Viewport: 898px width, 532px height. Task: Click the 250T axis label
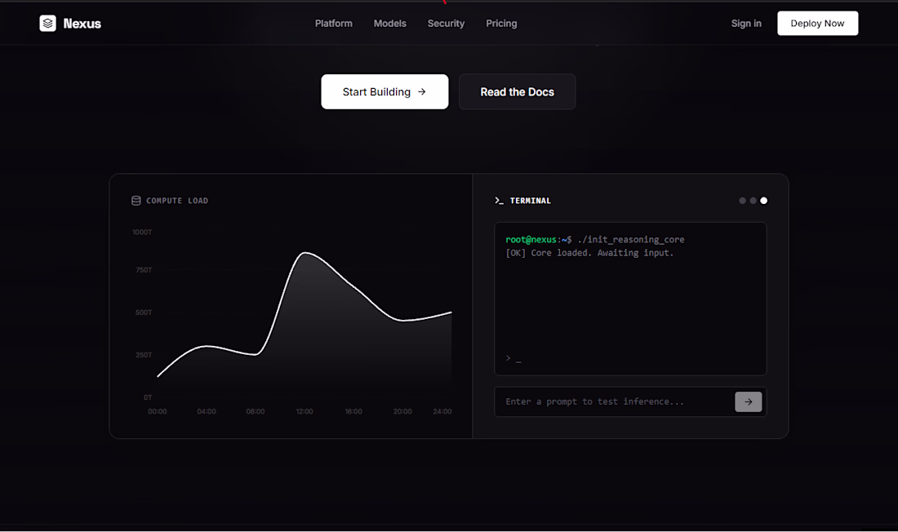(144, 354)
